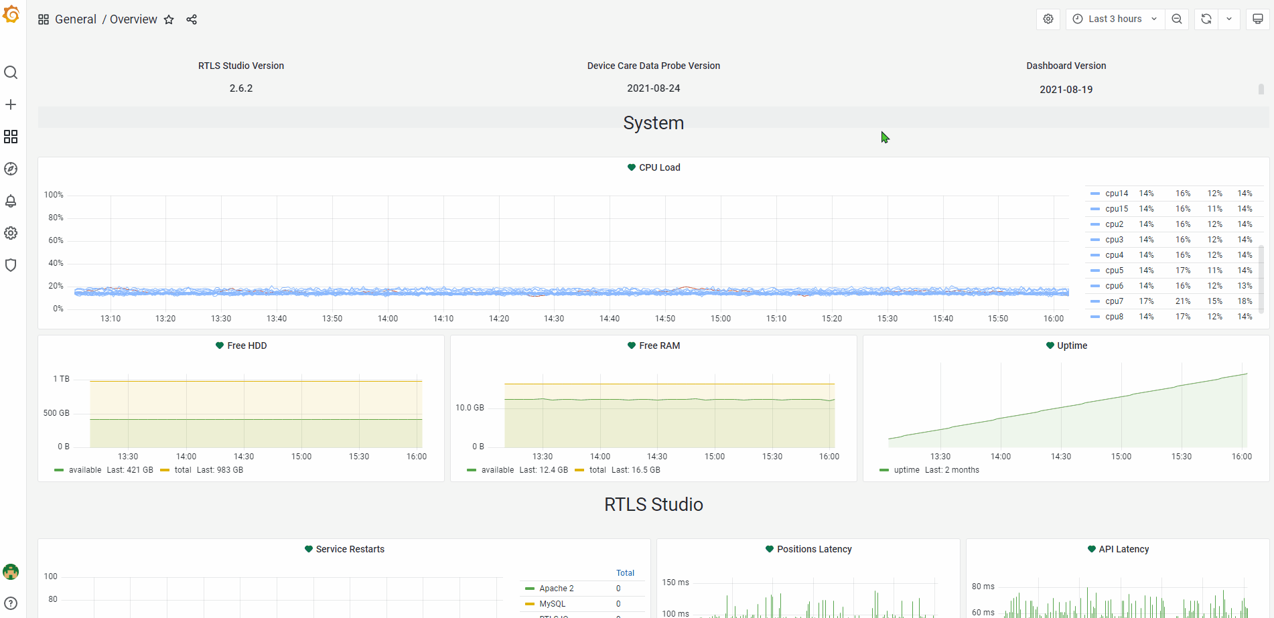Open the Service Restarts panel title menu
Viewport: 1274px width, 618px height.
[x=350, y=549]
